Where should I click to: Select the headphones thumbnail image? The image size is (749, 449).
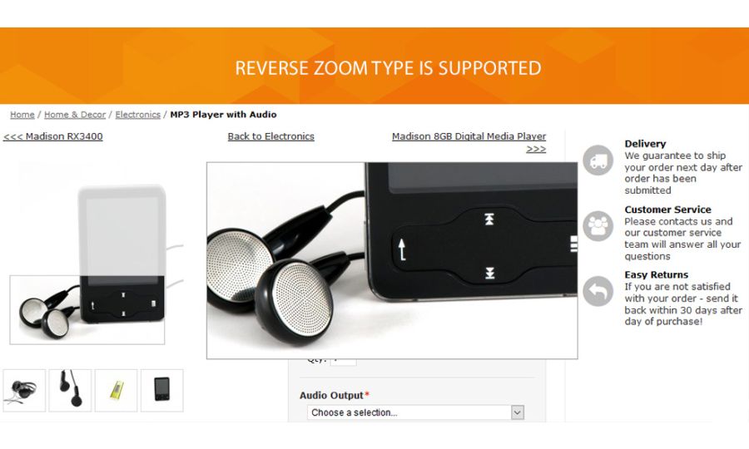tap(24, 390)
